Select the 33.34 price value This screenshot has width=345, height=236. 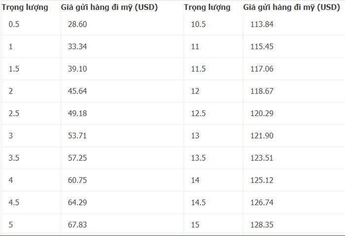click(77, 47)
